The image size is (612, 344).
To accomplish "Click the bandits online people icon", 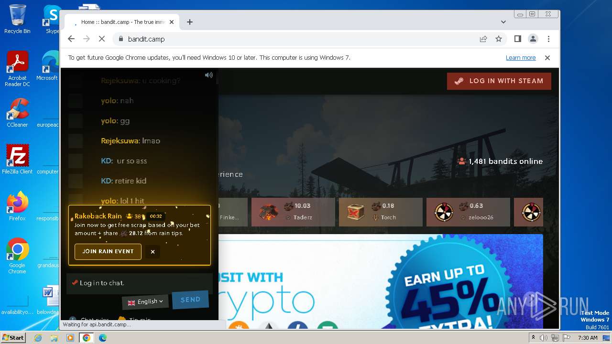I will [x=462, y=161].
